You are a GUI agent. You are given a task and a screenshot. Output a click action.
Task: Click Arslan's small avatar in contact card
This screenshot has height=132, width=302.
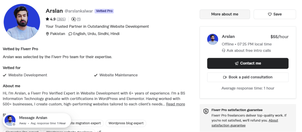(x=213, y=39)
